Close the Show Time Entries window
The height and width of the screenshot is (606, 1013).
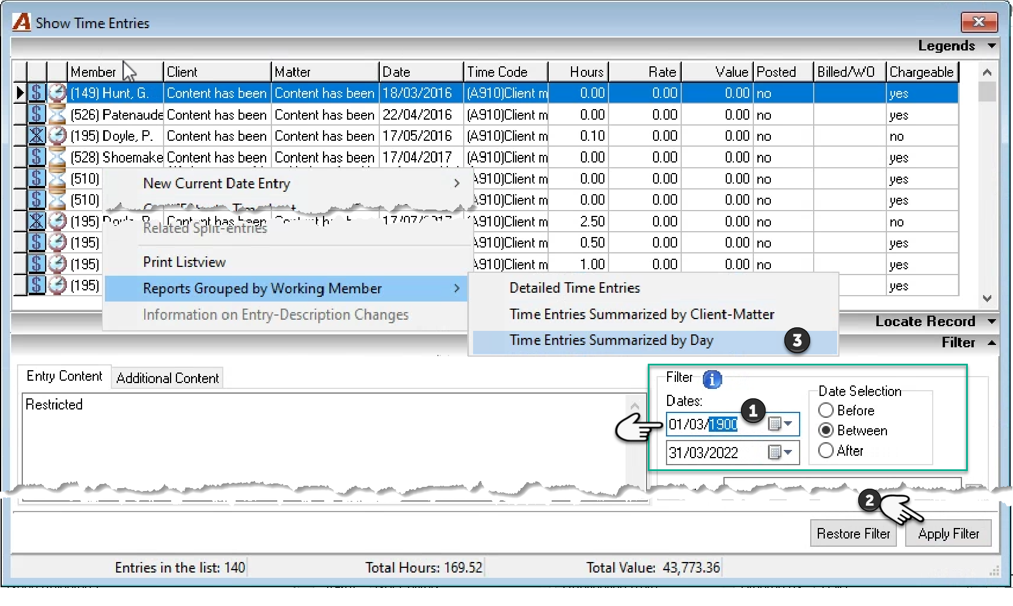[x=979, y=22]
